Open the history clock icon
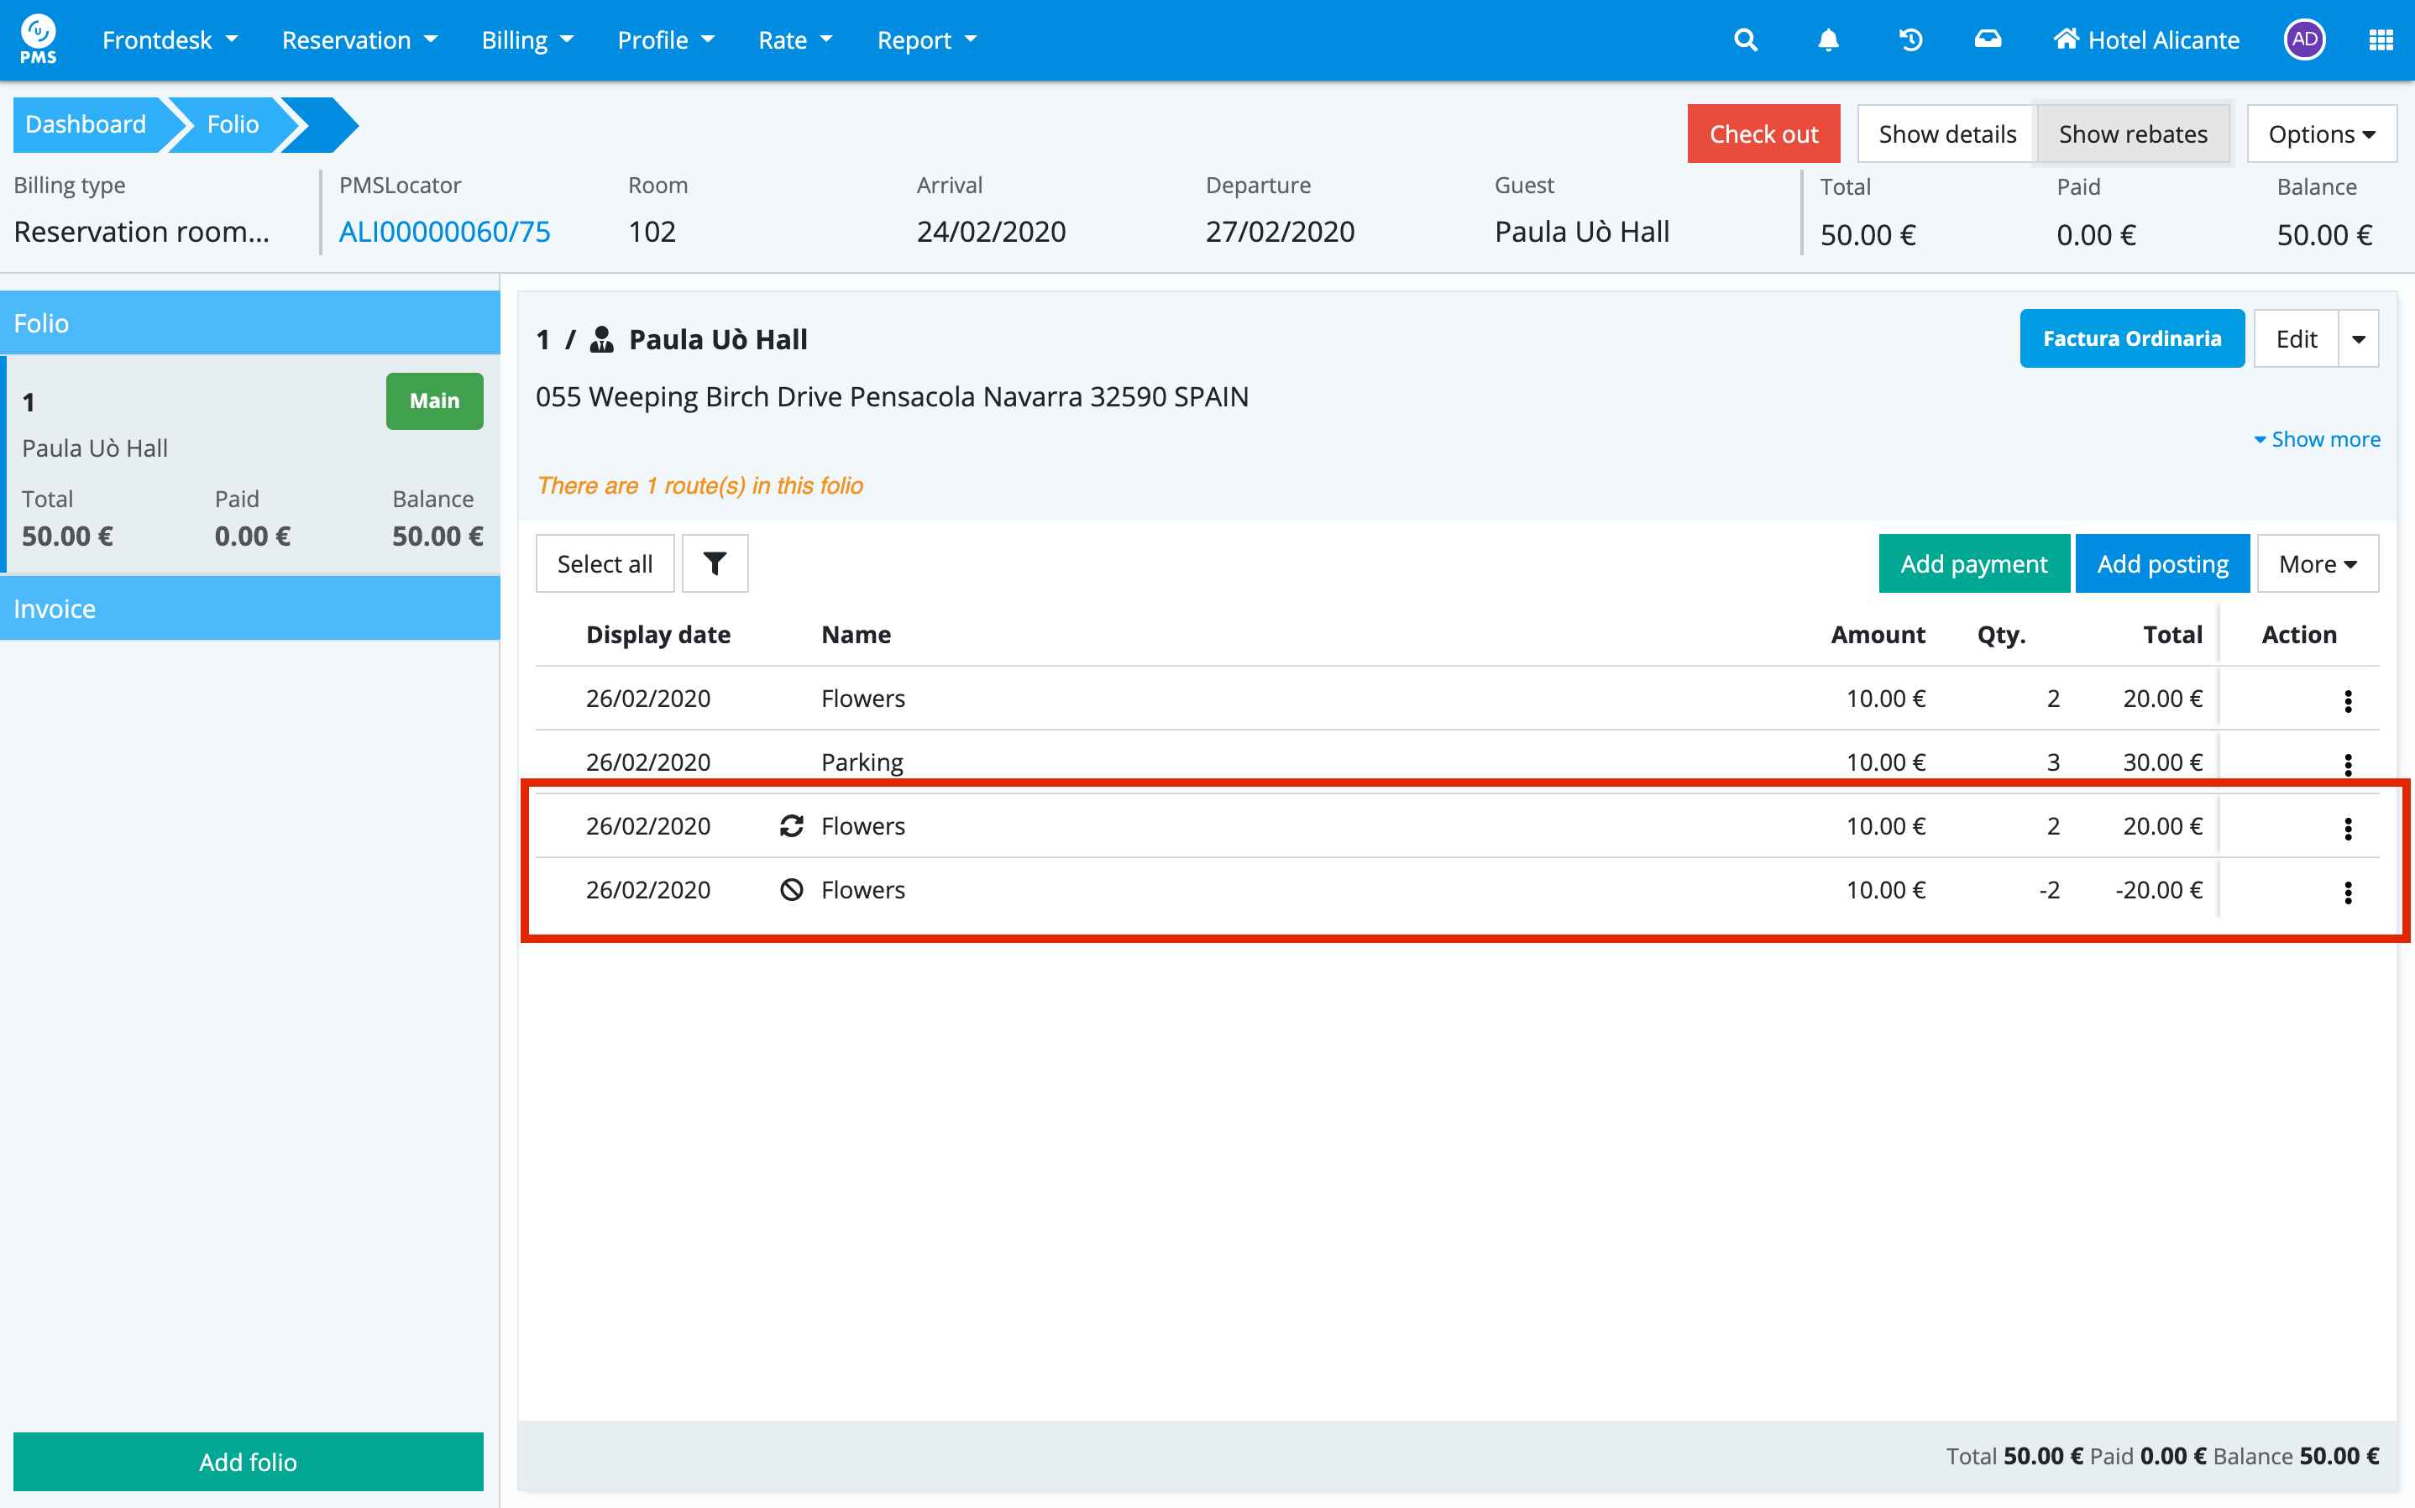The height and width of the screenshot is (1508, 2415). coord(1909,40)
